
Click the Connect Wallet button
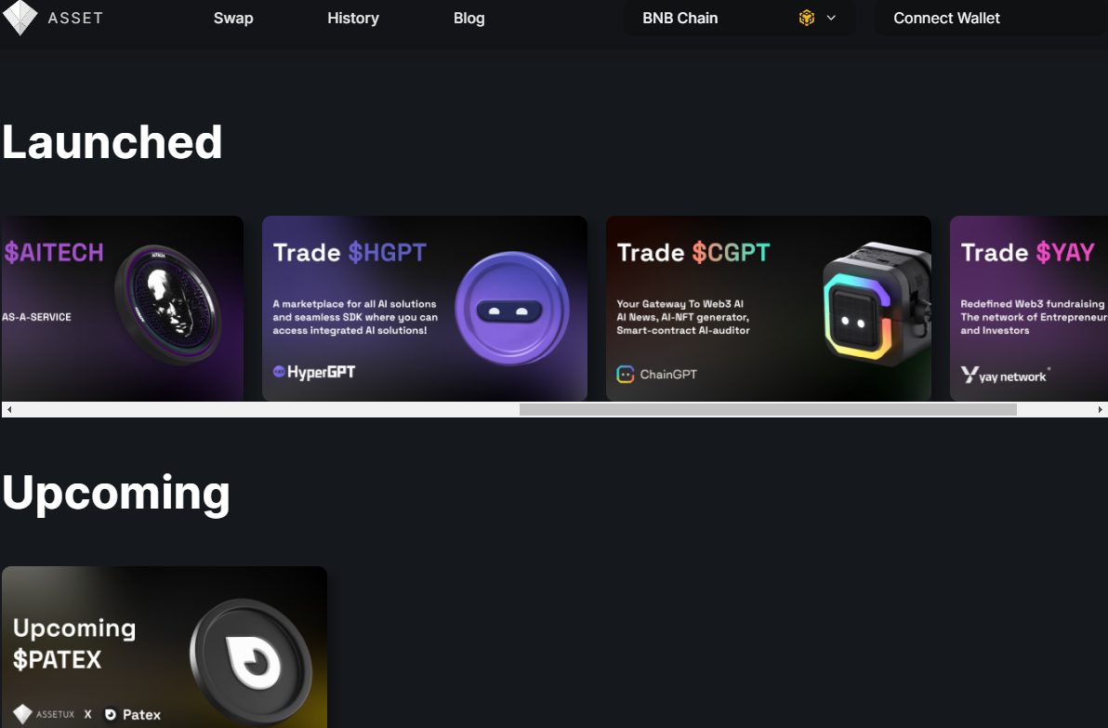[x=946, y=19]
